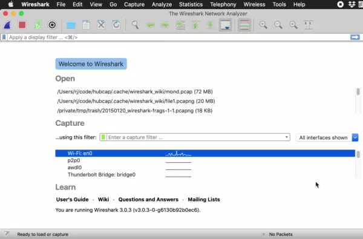Find a packet with magnifier icon
Viewport: 363px width, 239px height.
coord(135,25)
